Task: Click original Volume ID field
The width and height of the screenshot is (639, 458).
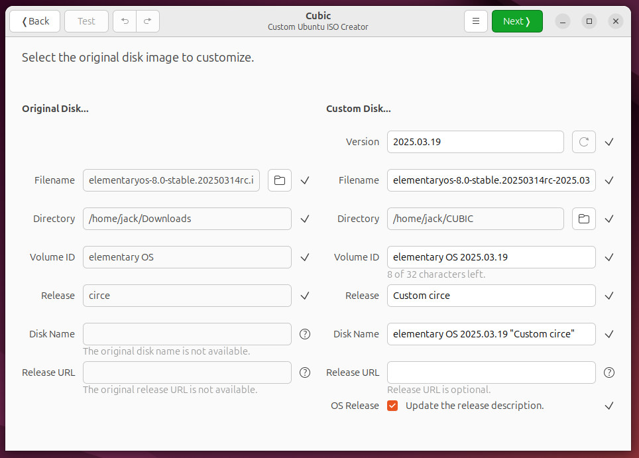Action: tap(187, 257)
